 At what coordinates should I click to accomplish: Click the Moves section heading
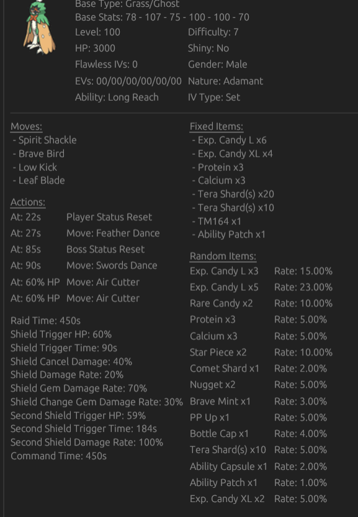pos(26,127)
